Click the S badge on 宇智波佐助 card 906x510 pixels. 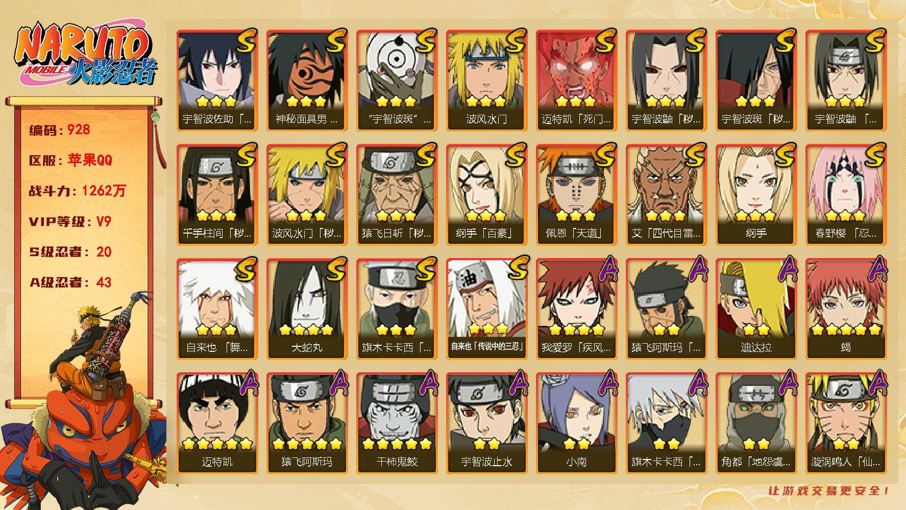(x=244, y=41)
